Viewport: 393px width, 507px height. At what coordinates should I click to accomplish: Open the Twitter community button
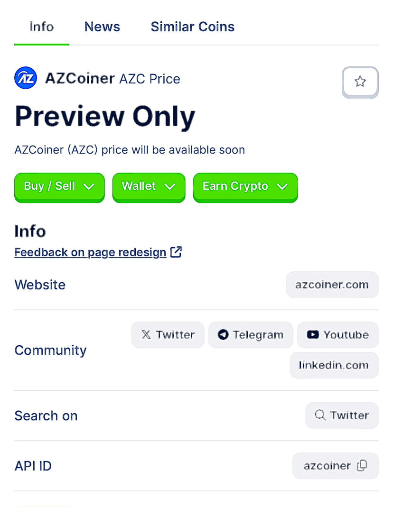pos(168,335)
